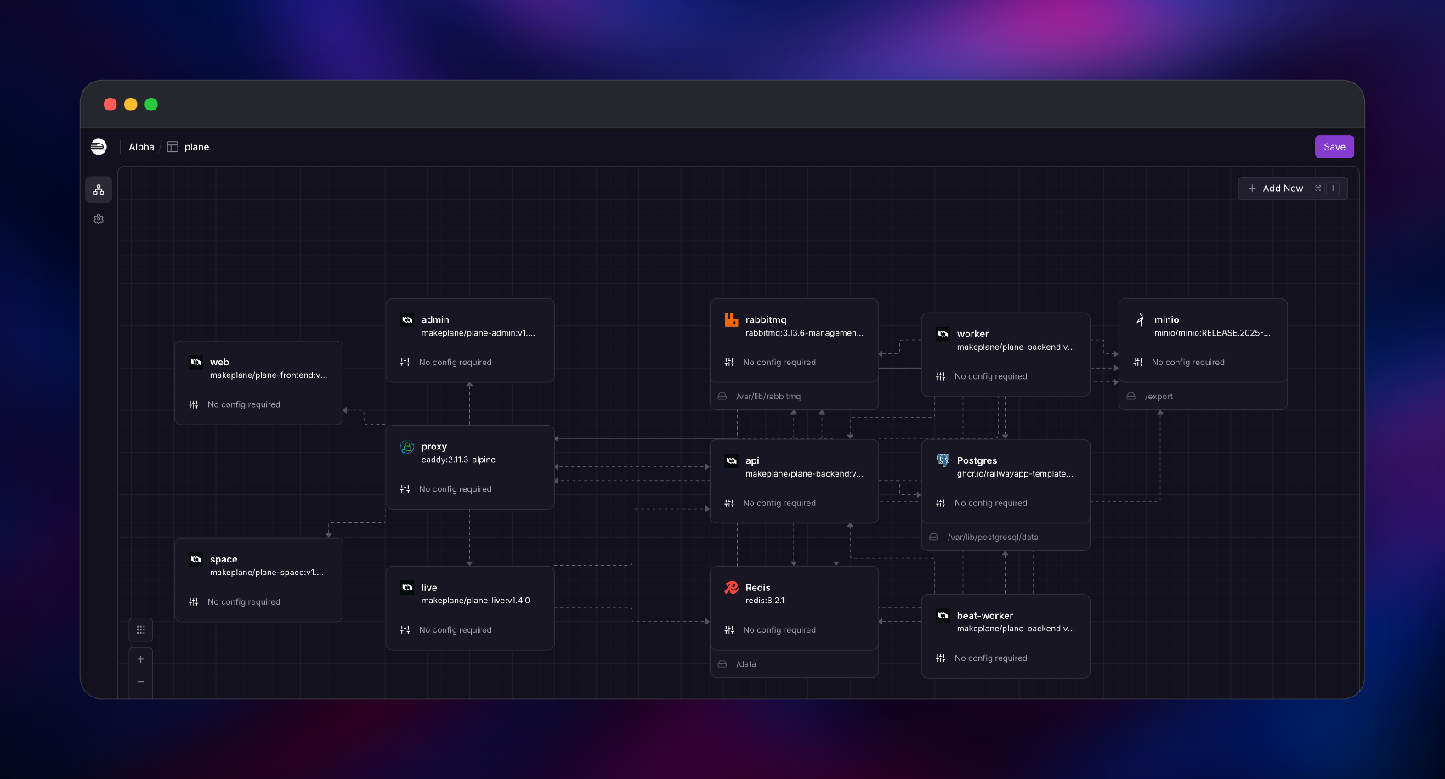Screen dimensions: 1445x779
Task: Click the admin service icon
Action: click(407, 320)
